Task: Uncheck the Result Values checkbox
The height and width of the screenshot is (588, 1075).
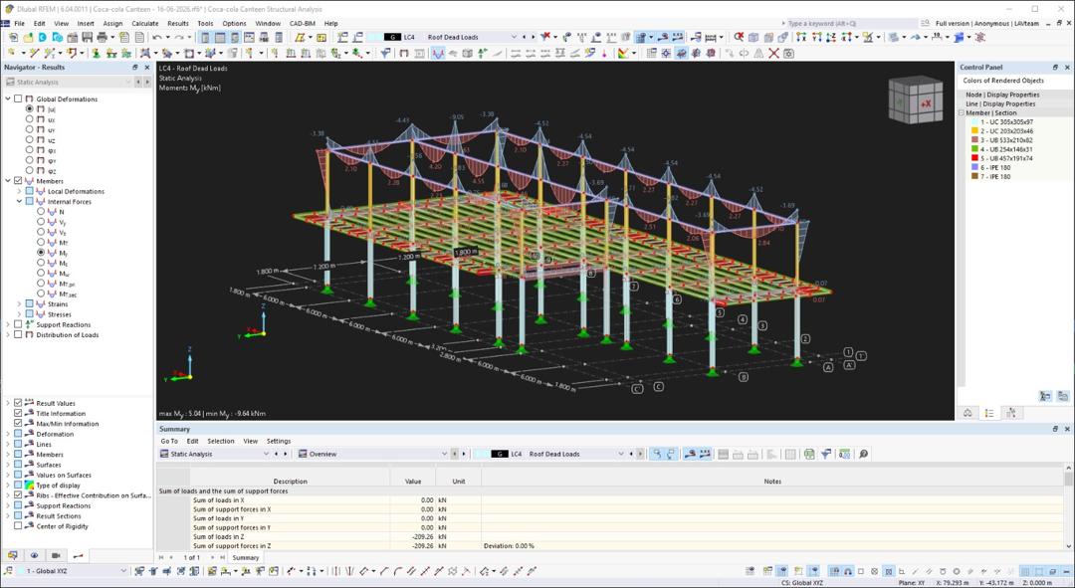Action: pyautogui.click(x=19, y=403)
